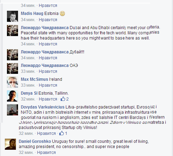This screenshot has height=156, width=173.
Task: Open Denya SI's profile photo
Action: click(12, 96)
